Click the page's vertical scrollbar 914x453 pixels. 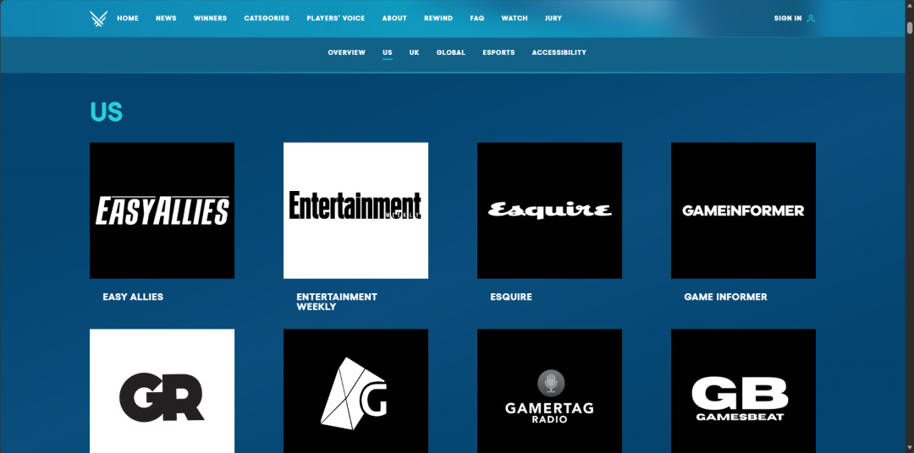[x=909, y=27]
